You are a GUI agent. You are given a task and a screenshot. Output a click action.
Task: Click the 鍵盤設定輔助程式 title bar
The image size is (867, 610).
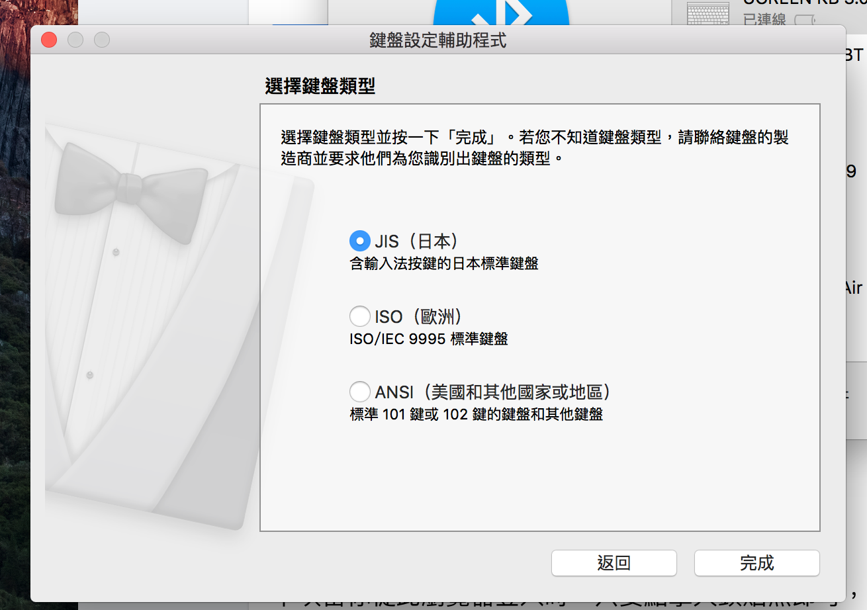tap(433, 40)
